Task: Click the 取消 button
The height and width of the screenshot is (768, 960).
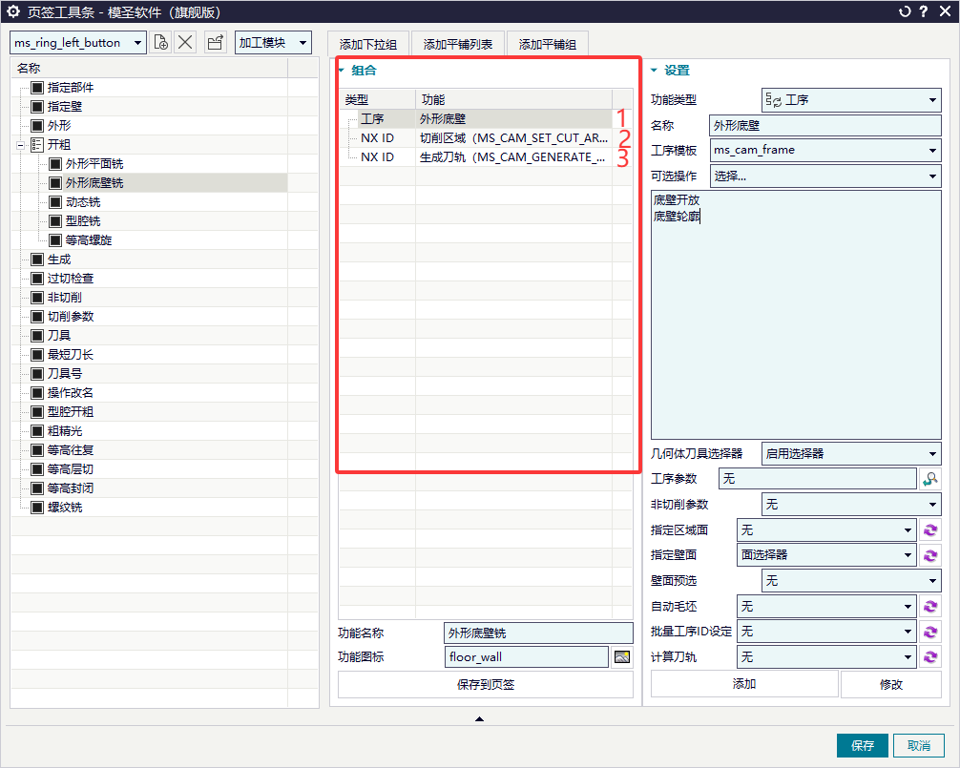Action: click(x=918, y=745)
